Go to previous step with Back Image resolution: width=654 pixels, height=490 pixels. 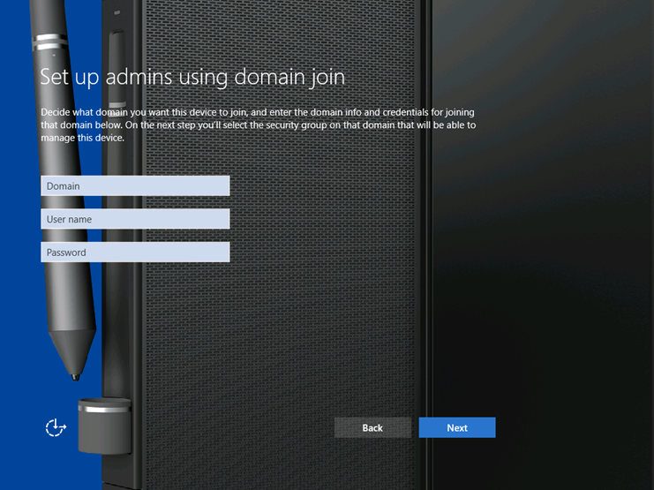coord(372,427)
